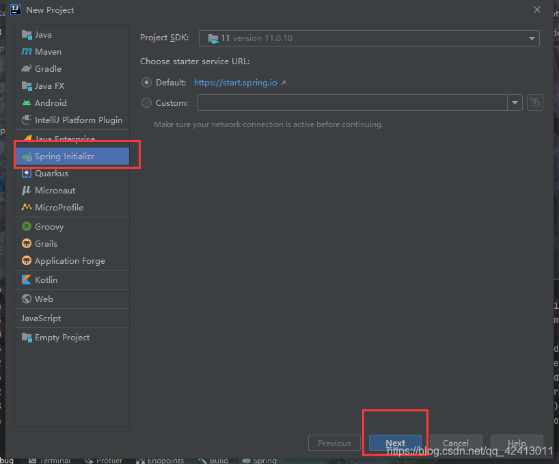The width and height of the screenshot is (559, 464).
Task: Click the Quarkus icon
Action: (27, 173)
